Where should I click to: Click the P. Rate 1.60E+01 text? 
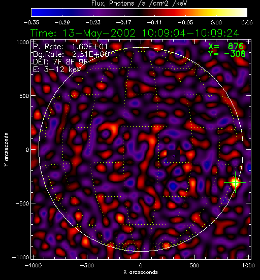pyautogui.click(x=71, y=47)
